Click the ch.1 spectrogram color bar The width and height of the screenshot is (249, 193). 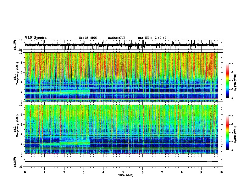(228, 81)
